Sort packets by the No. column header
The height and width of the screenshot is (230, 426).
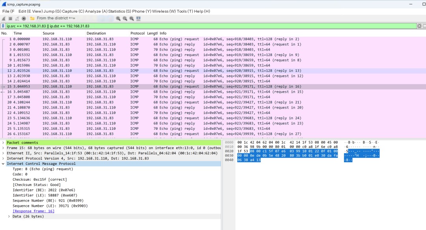point(4,34)
